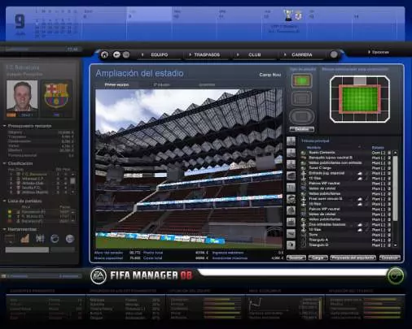
Task: Click the trophy icon in the calendar bar
Action: pos(288,15)
